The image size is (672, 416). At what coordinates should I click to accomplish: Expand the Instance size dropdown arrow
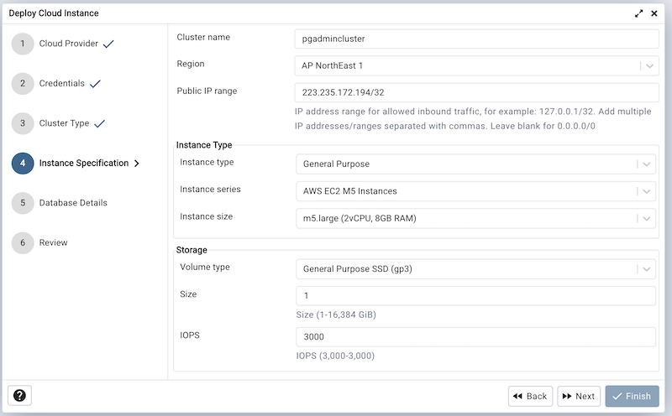pyautogui.click(x=646, y=219)
